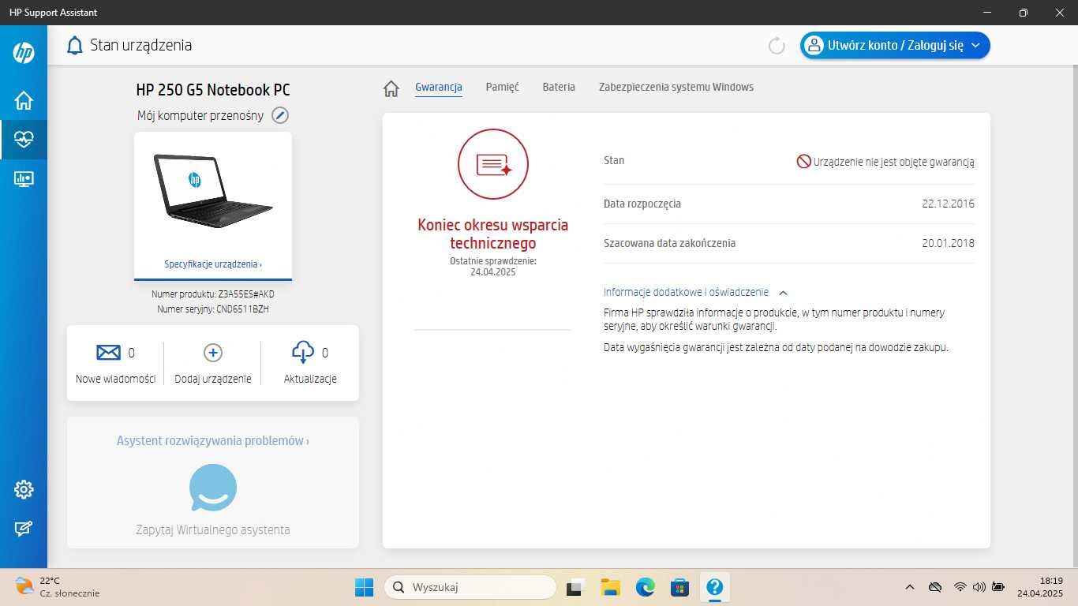Viewport: 1078px width, 606px height.
Task: Open Aktualizacje cloud download icon
Action: point(303,352)
